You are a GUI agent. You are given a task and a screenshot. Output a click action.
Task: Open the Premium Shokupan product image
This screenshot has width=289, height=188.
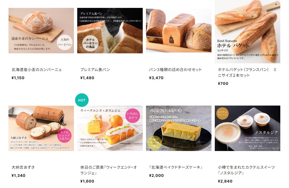coord(110,31)
